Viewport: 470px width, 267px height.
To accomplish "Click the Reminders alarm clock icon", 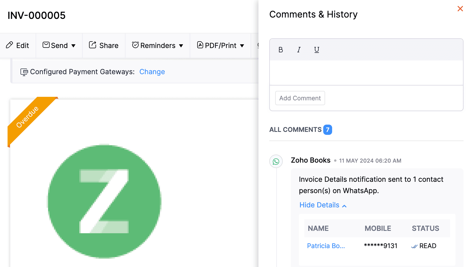I will 135,45.
